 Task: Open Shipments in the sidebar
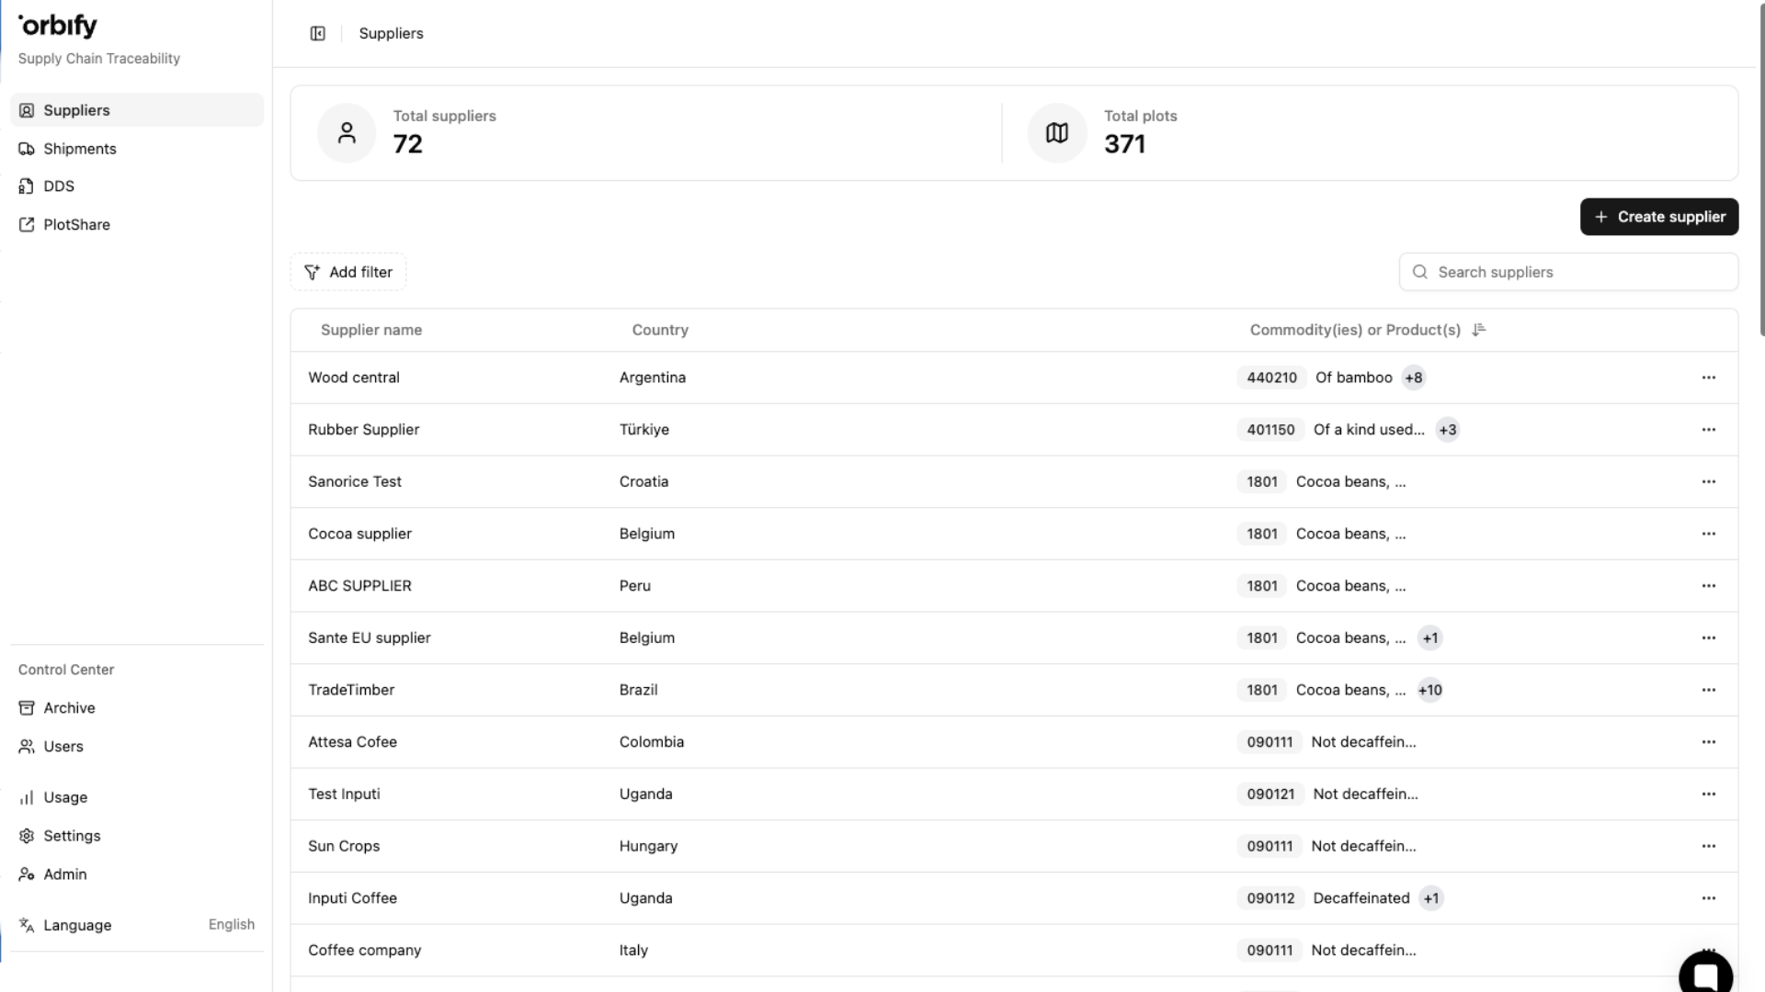coord(137,149)
